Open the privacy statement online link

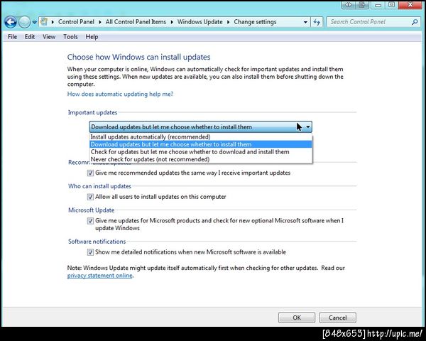click(99, 276)
